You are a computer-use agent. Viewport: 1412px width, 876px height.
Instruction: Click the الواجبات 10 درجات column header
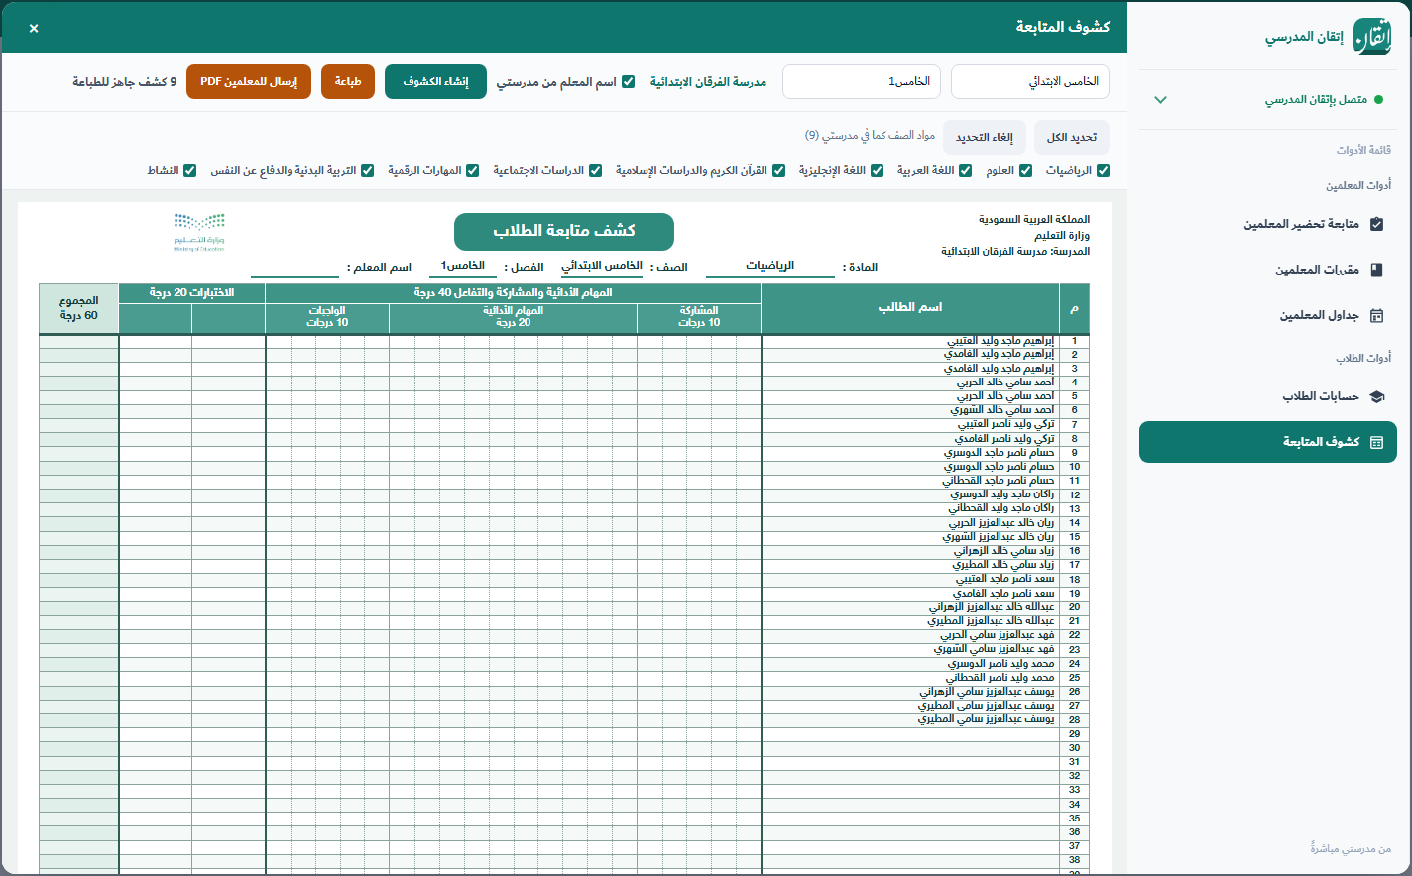click(x=327, y=317)
